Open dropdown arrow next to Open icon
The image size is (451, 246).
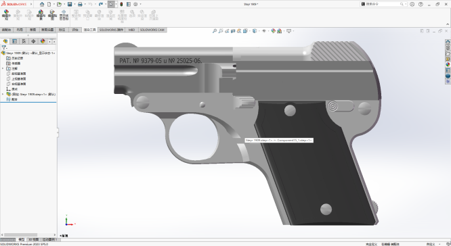[64, 4]
